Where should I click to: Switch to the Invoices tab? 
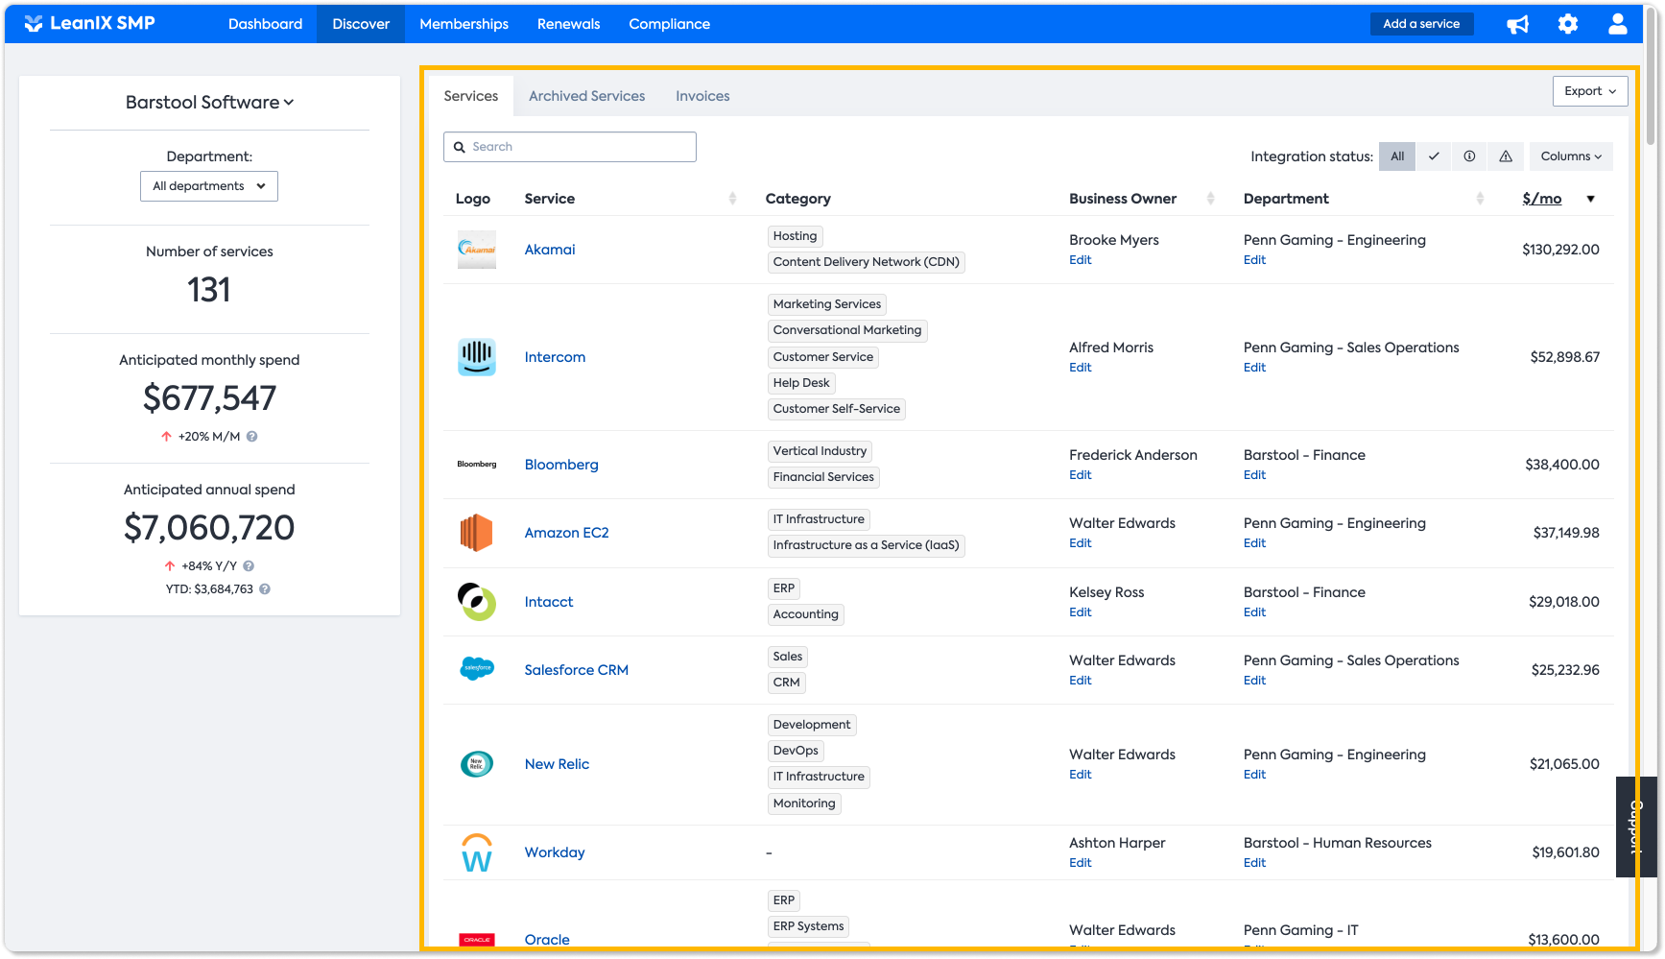coord(702,96)
